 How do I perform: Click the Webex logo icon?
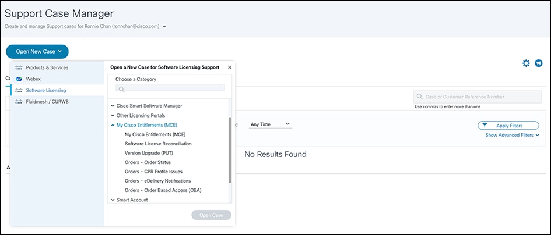[x=19, y=79]
